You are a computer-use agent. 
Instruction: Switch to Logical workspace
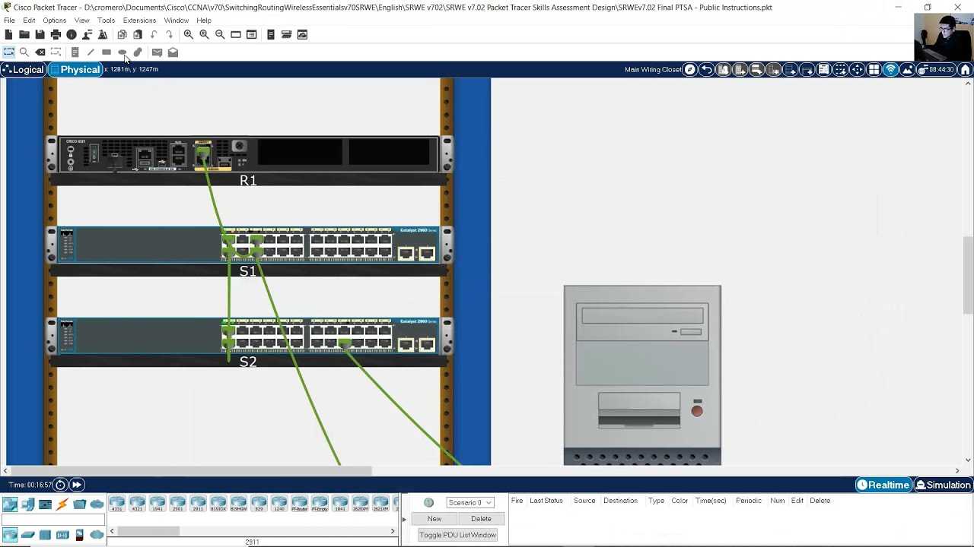click(x=23, y=69)
